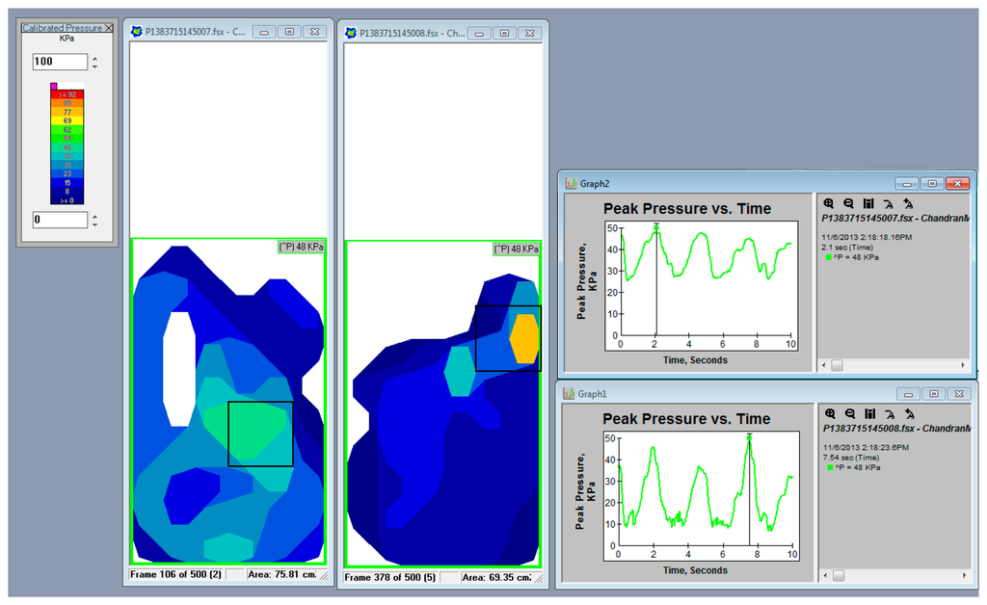
Task: Open the graph properties icon in Graph1
Action: (x=867, y=414)
